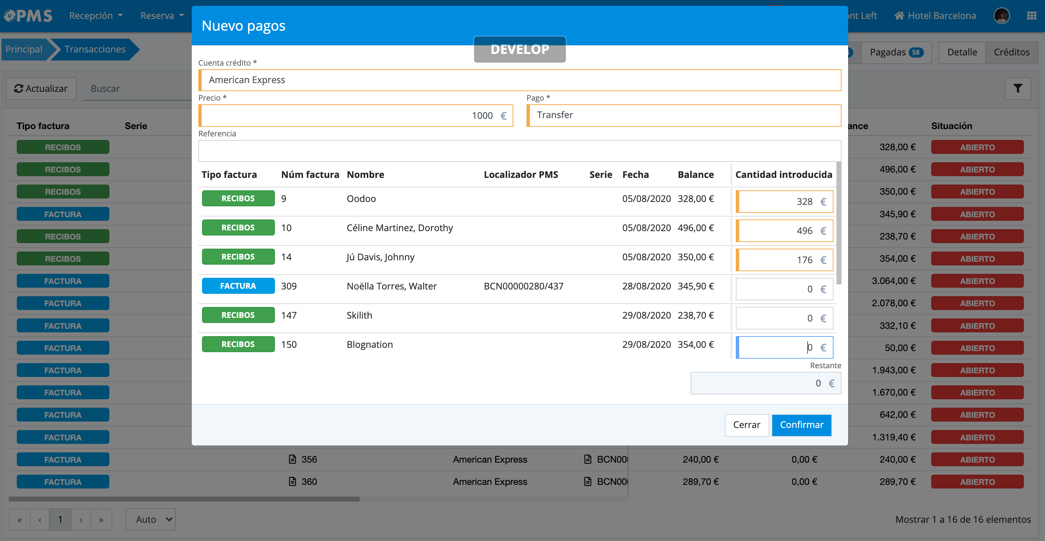1045x541 pixels.
Task: Open the apps grid icon
Action: pyautogui.click(x=1031, y=15)
